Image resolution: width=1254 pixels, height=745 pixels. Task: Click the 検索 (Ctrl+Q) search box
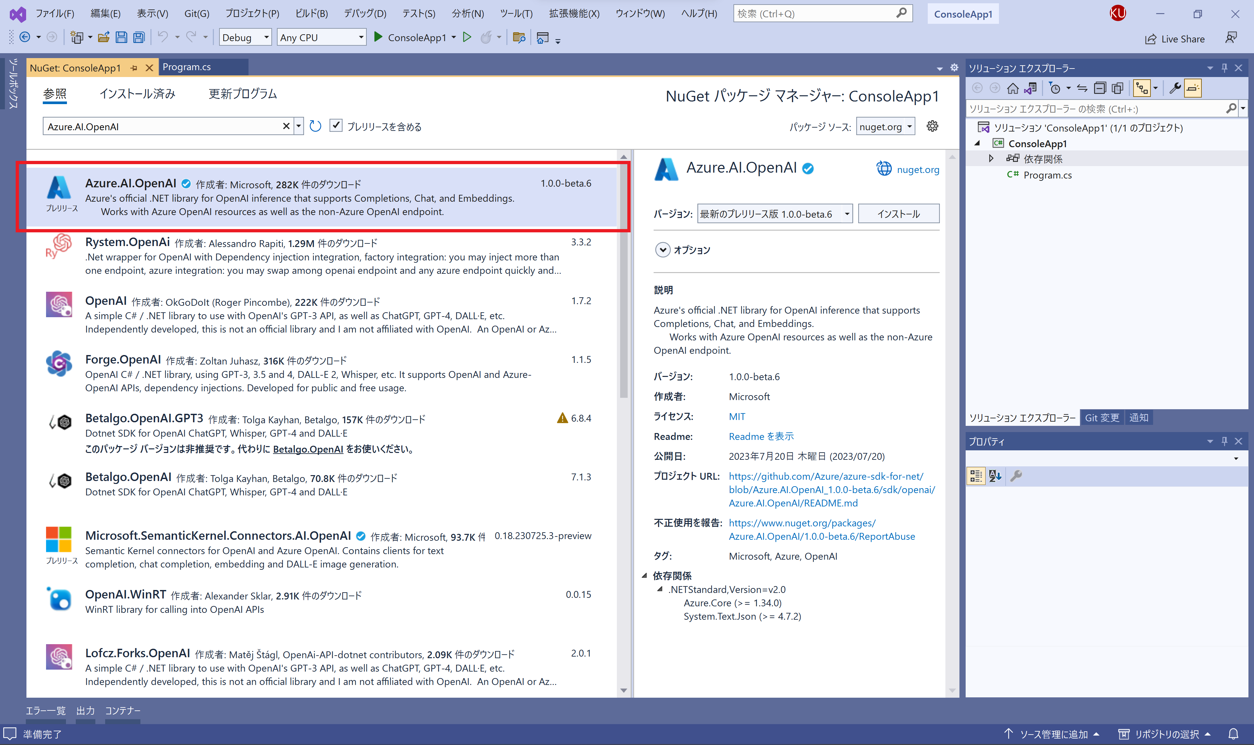point(822,14)
